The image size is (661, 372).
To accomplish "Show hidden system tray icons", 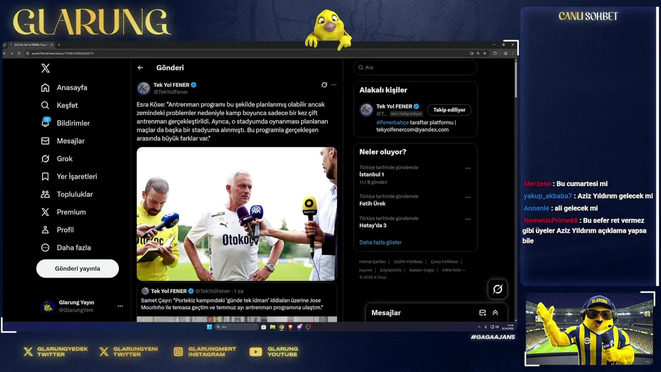I will 479,327.
